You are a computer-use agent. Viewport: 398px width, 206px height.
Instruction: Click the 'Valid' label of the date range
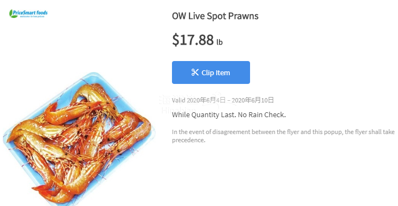[x=179, y=100]
